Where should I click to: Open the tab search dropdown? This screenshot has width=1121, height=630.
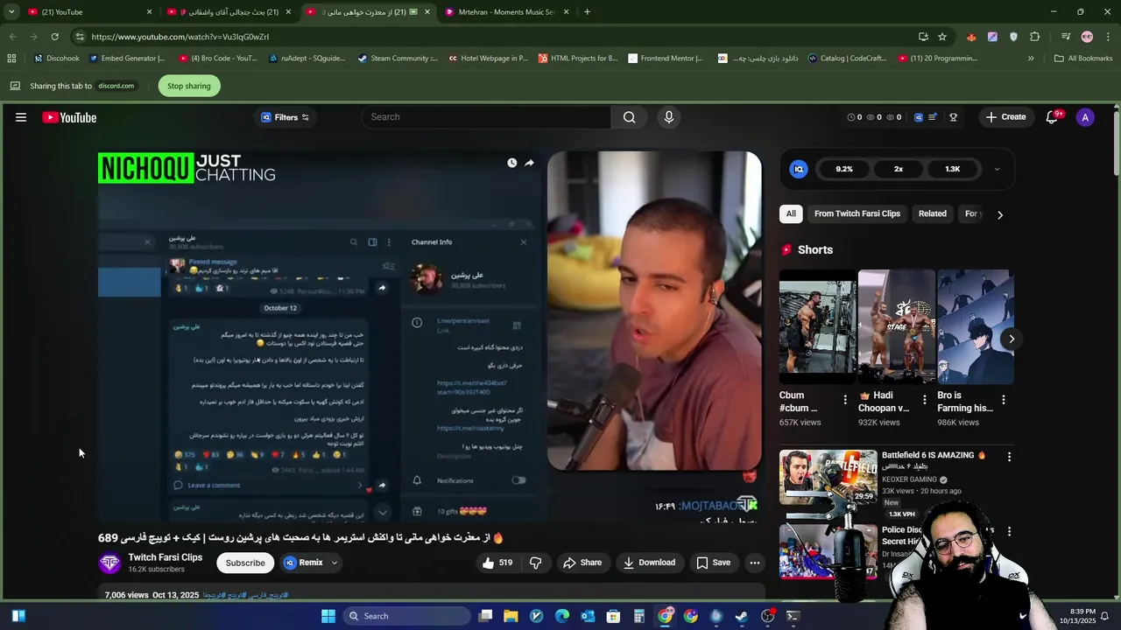[x=11, y=12]
